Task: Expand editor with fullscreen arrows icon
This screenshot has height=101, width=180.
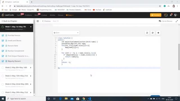Action: click(x=177, y=21)
